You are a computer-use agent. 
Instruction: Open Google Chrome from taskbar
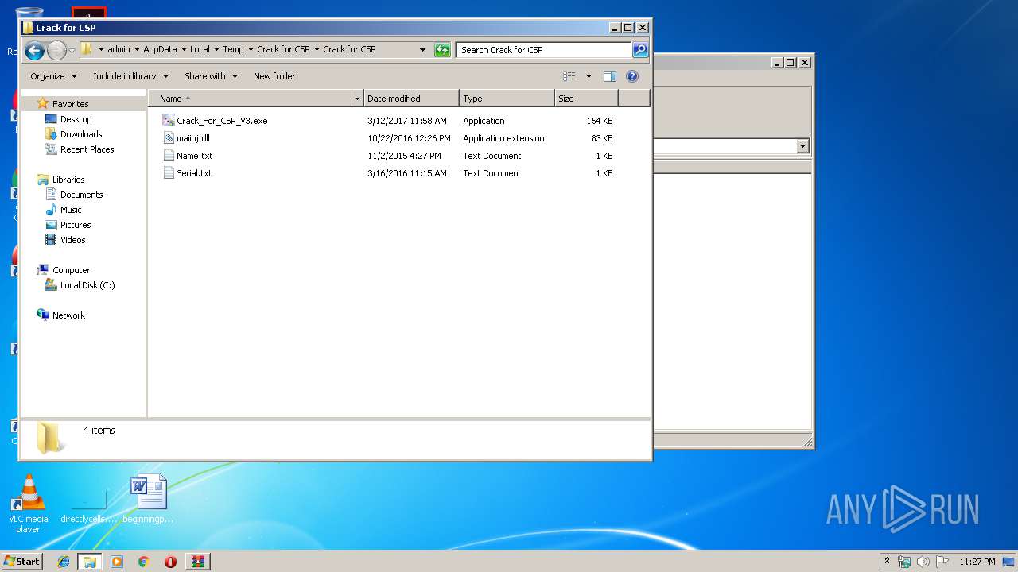pyautogui.click(x=143, y=562)
